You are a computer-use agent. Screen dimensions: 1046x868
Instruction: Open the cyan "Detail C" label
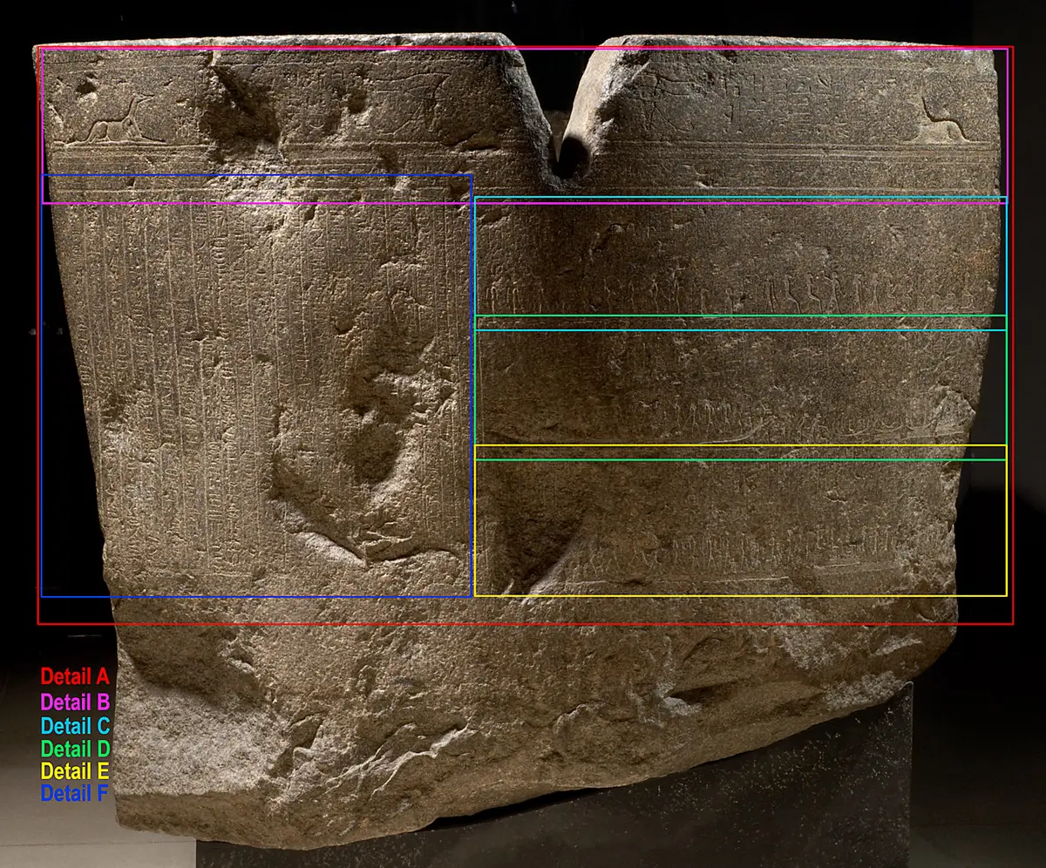76,725
